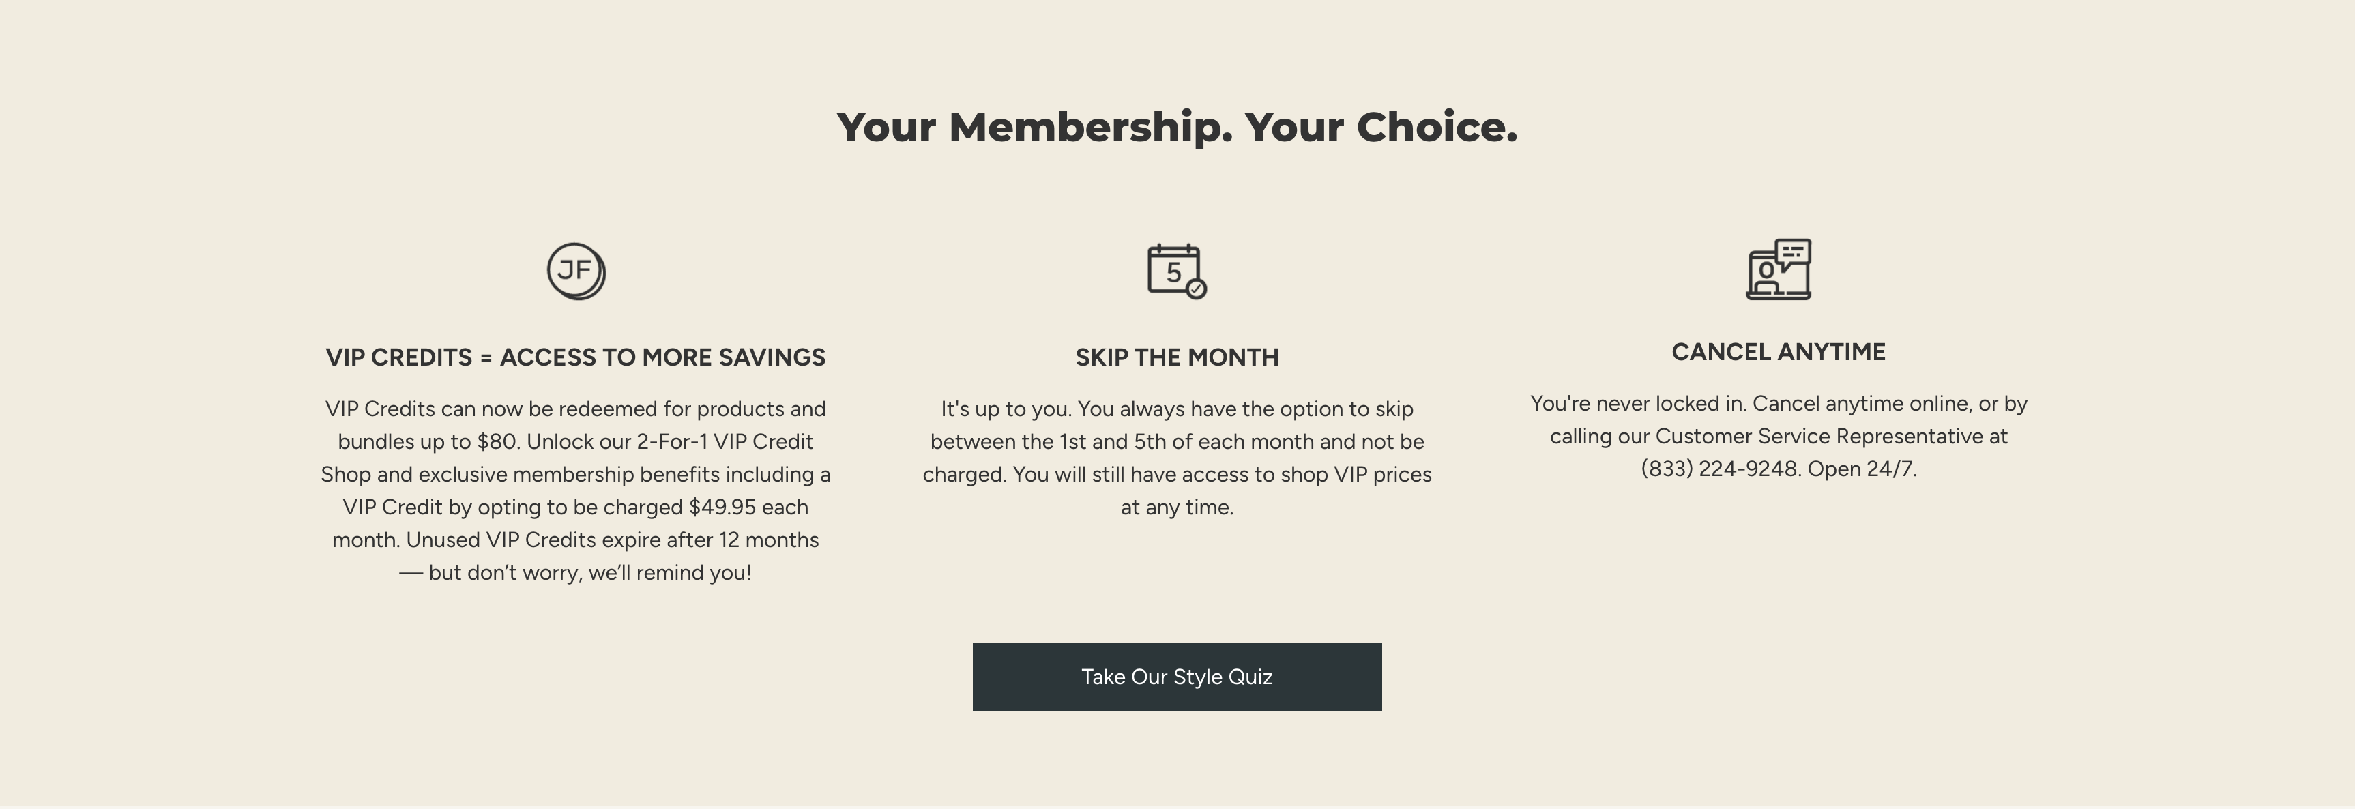Viewport: 2355px width, 809px height.
Task: Select the VIP CREDITS = ACCESS TO MORE SAVINGS heading
Action: [x=577, y=357]
